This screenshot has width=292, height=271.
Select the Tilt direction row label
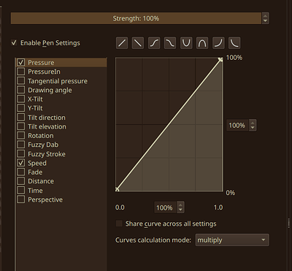coord(47,118)
